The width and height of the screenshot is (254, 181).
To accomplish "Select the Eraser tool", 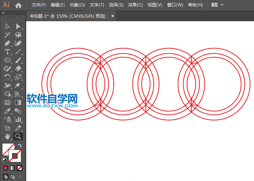I will 18,69.
